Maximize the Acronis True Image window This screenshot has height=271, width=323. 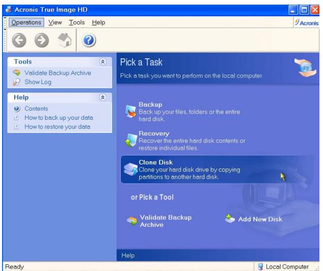[x=304, y=10]
